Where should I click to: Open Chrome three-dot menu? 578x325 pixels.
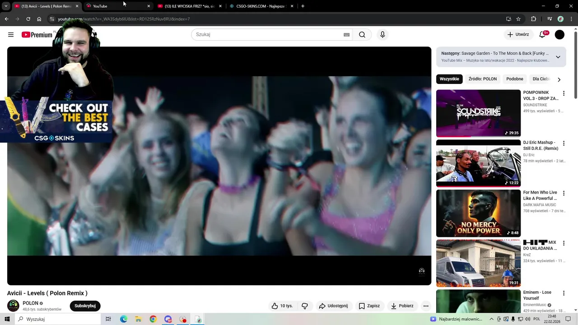pyautogui.click(x=571, y=19)
